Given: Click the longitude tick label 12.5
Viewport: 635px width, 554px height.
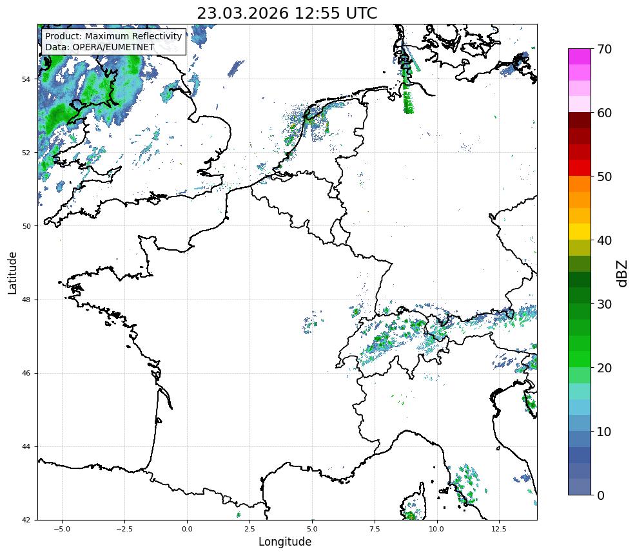Looking at the screenshot, I should coord(499,529).
